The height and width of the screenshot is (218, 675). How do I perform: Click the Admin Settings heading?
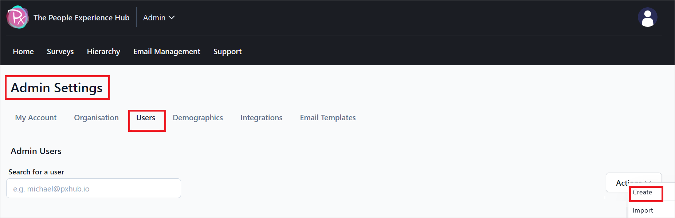click(56, 88)
